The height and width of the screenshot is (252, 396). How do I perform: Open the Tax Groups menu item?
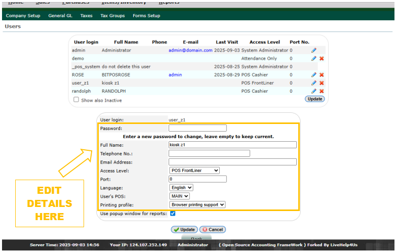112,16
